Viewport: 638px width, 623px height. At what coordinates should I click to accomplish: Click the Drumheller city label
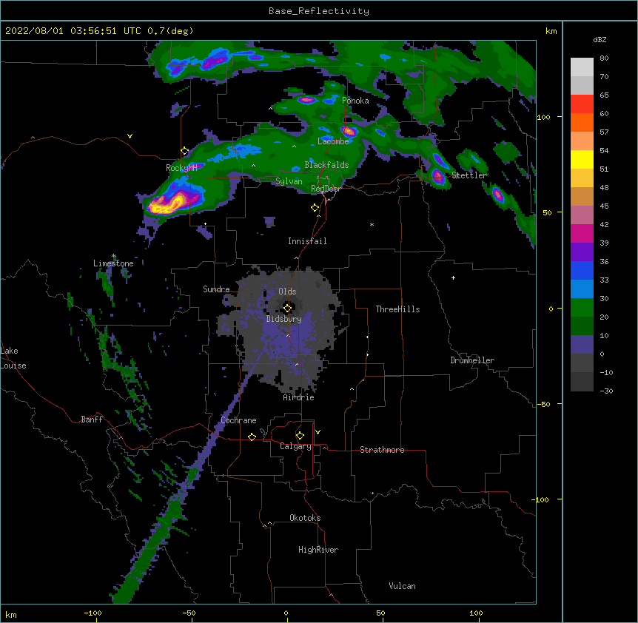coord(472,360)
